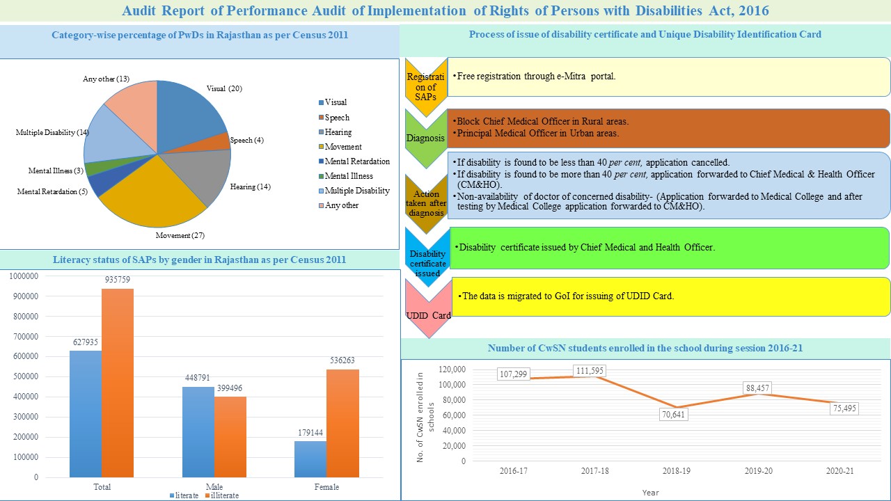Pick the Mental Illness legend swatch
The width and height of the screenshot is (891, 501).
click(320, 177)
